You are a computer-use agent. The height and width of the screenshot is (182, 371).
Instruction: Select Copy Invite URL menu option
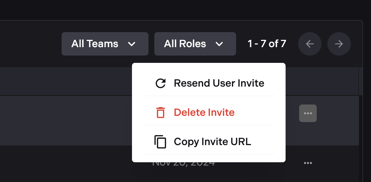(212, 141)
